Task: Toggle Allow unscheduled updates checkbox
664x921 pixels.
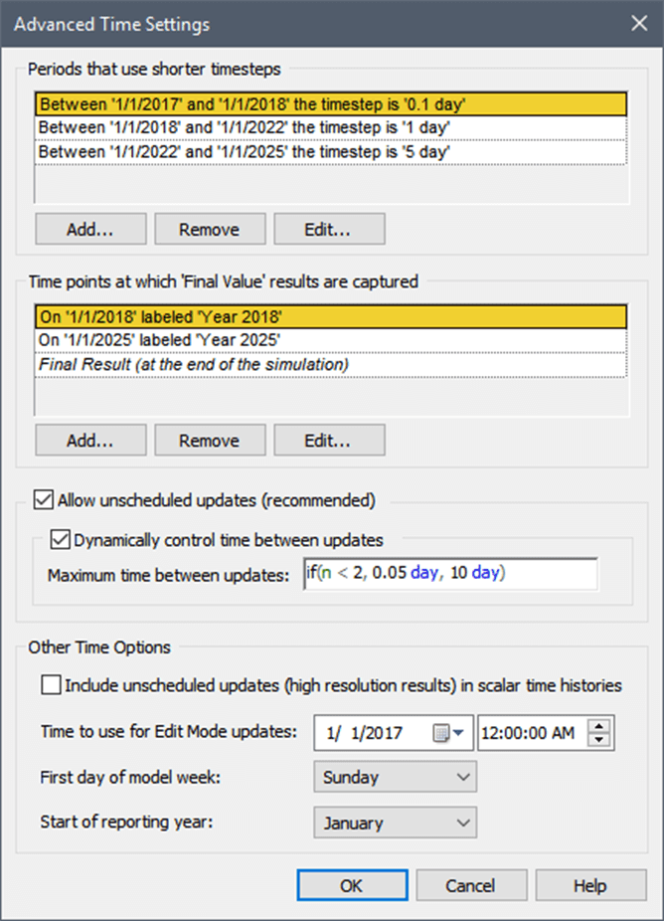Action: [44, 500]
